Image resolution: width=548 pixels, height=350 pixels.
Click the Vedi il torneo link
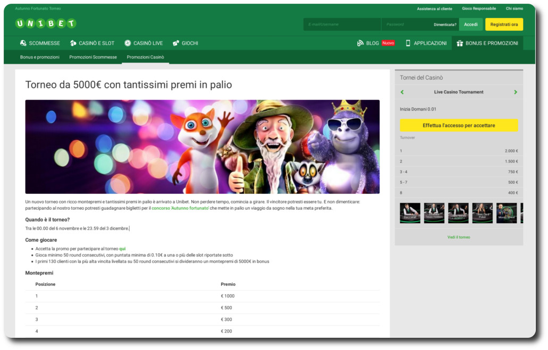pyautogui.click(x=459, y=237)
